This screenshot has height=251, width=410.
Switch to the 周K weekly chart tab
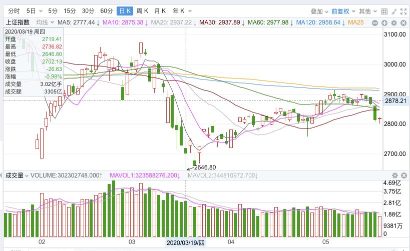pyautogui.click(x=143, y=11)
